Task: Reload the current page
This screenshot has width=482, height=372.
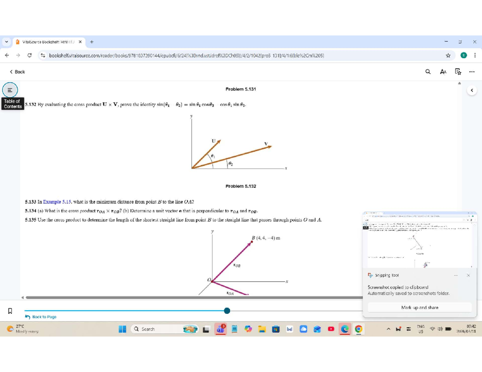Action: (29, 56)
